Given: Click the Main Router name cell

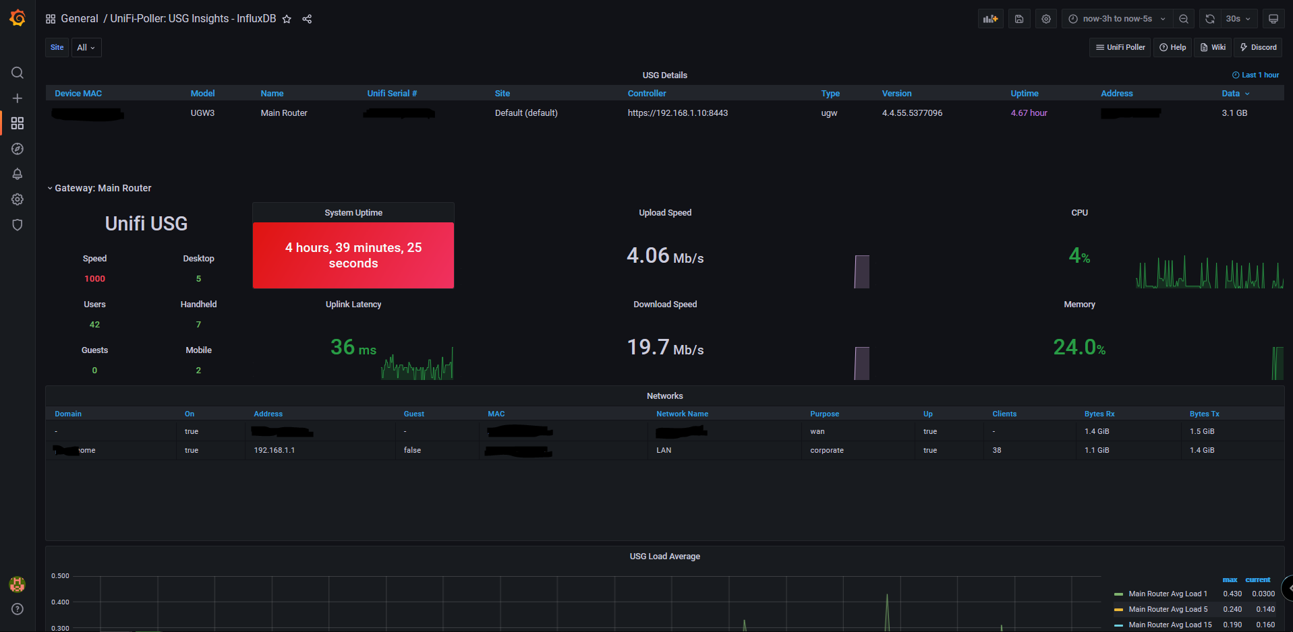Looking at the screenshot, I should [x=284, y=113].
